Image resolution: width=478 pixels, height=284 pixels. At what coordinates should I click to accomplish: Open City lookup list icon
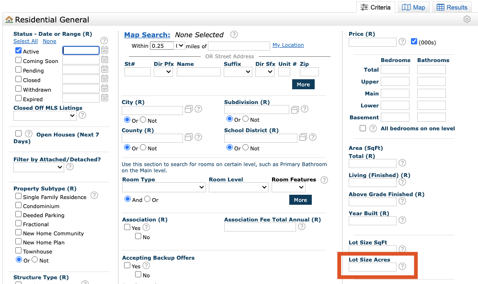click(189, 109)
